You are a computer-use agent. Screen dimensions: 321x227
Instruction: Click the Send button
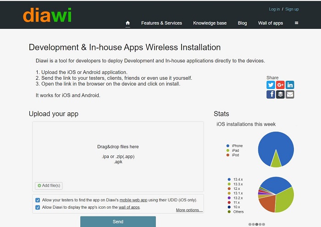(118, 221)
